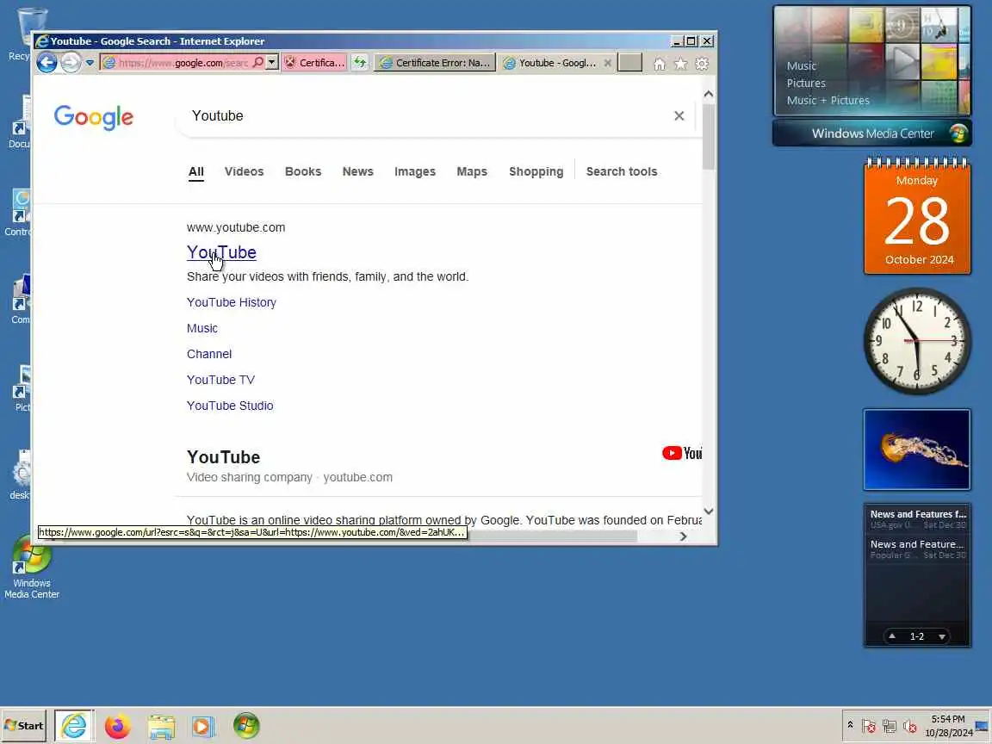
Task: Click Pictures in Media Center gadget
Action: point(806,83)
